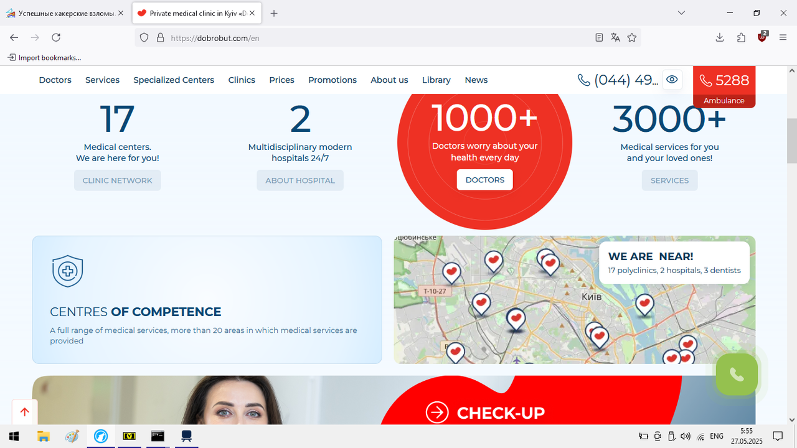Close the Успешные хакерские взломы tab
The width and height of the screenshot is (797, 448).
click(121, 13)
